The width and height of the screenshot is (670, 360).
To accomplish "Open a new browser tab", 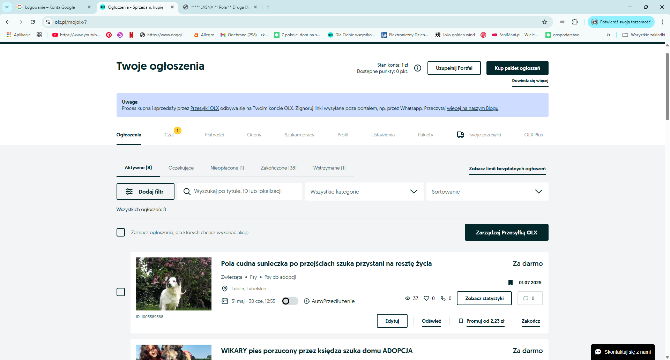I will (x=268, y=7).
